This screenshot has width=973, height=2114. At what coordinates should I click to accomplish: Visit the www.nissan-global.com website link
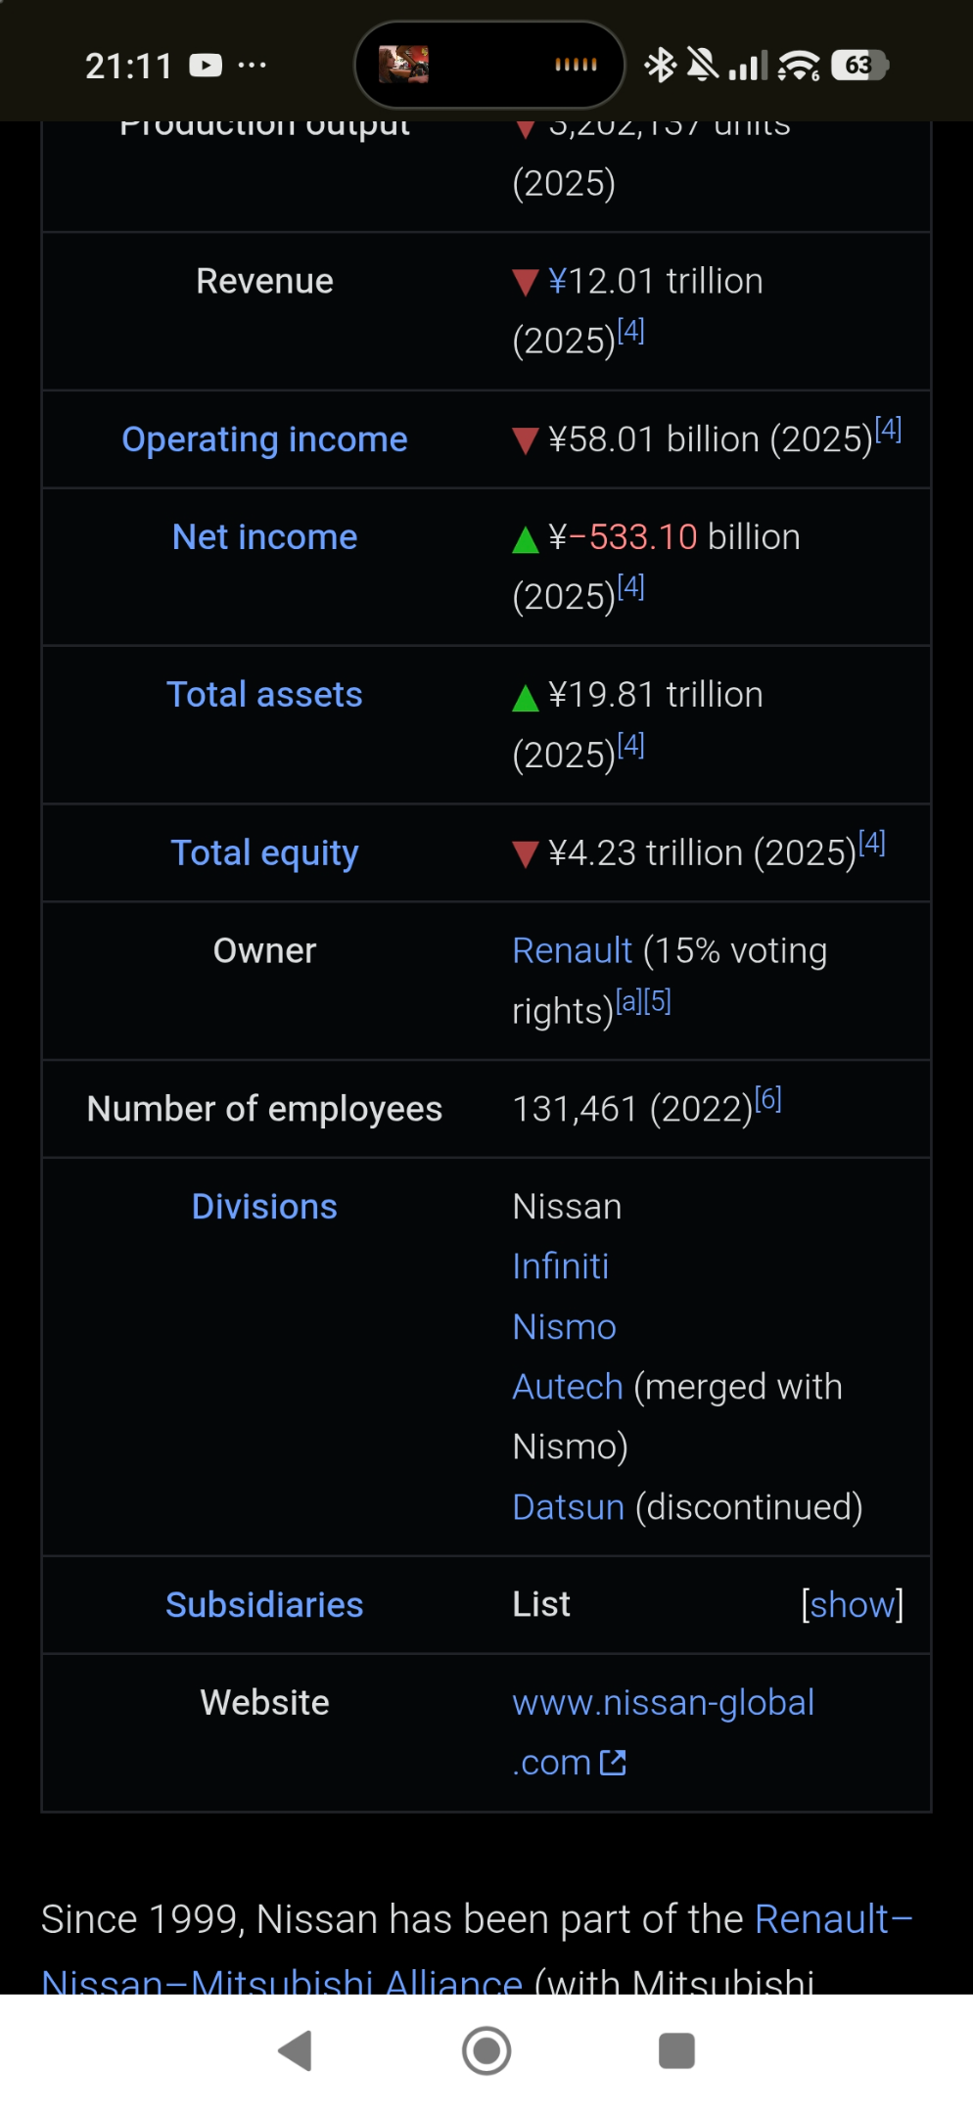pos(664,1732)
